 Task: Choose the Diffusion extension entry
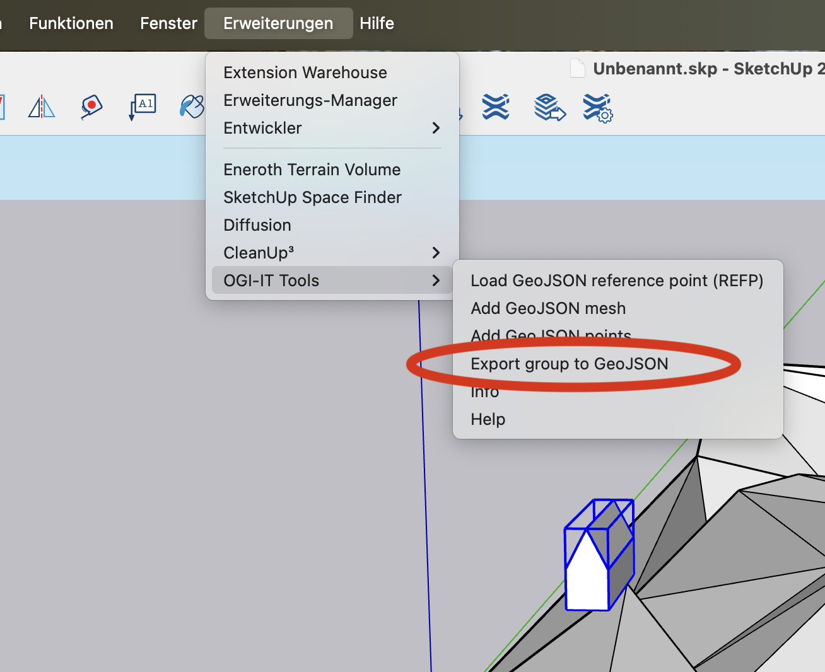tap(332, 225)
